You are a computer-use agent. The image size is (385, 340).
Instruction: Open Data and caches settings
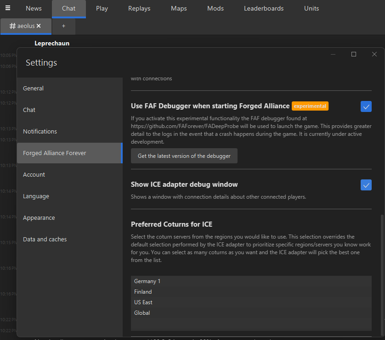[70, 239]
